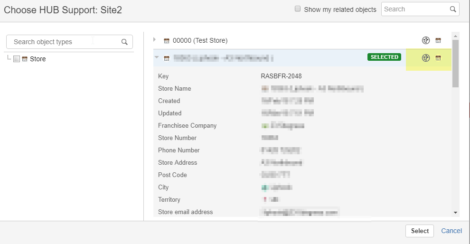
Task: Tick the Store object type checkbox
Action: click(x=17, y=59)
